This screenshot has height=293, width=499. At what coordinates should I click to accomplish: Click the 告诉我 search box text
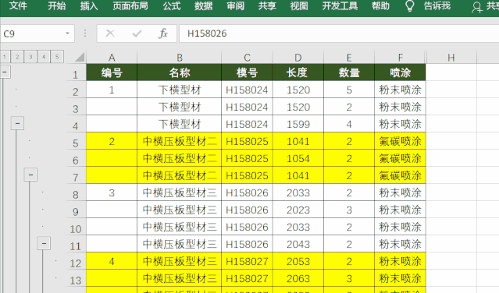[437, 5]
